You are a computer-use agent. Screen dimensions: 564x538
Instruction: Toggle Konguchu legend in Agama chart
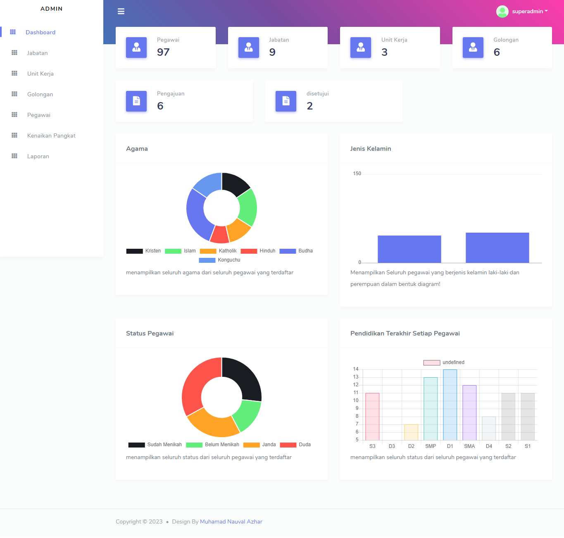pos(219,260)
